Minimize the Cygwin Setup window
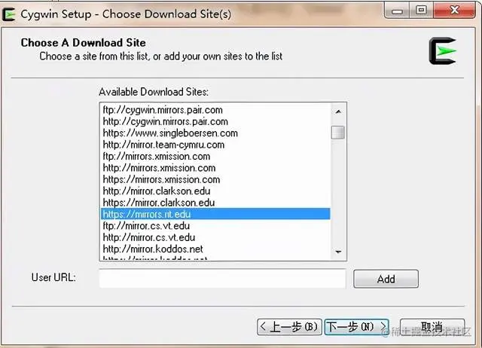 [397, 11]
